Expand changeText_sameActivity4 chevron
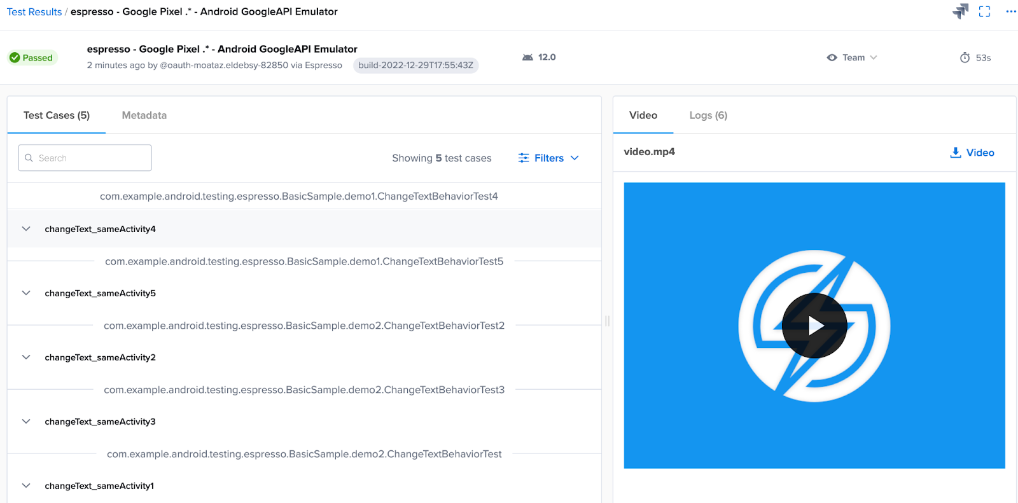The width and height of the screenshot is (1018, 503). pos(26,229)
